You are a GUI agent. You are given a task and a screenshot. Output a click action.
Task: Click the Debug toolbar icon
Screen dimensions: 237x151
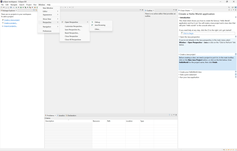coord(16,7)
